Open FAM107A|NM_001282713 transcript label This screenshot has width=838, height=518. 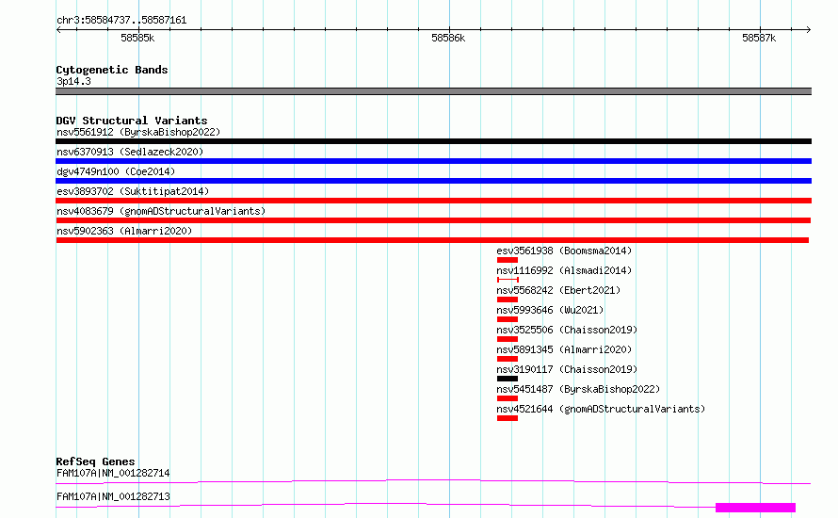113,496
